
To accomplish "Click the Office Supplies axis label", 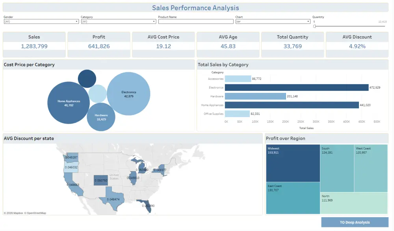I will [x=214, y=114].
